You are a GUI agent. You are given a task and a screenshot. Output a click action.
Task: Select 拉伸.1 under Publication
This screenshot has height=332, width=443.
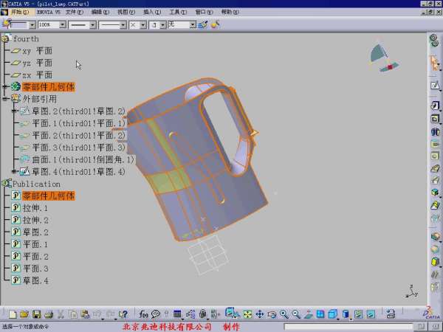pyautogui.click(x=35, y=208)
